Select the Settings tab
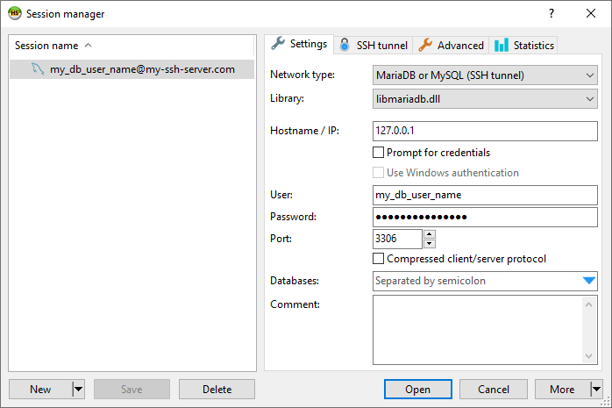Viewport: 612px width, 408px height. (299, 44)
